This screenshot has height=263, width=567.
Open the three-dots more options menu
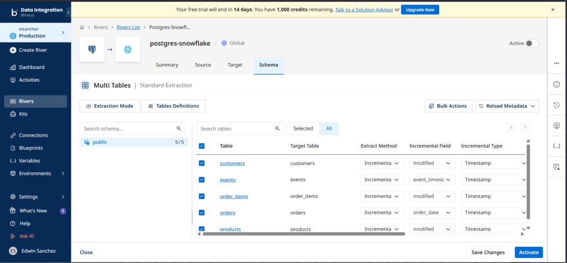[x=556, y=63]
